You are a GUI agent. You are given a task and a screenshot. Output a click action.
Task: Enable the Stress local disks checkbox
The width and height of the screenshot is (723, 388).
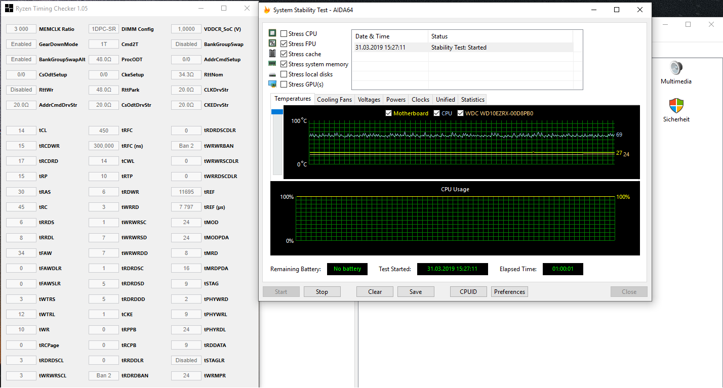[x=284, y=74]
